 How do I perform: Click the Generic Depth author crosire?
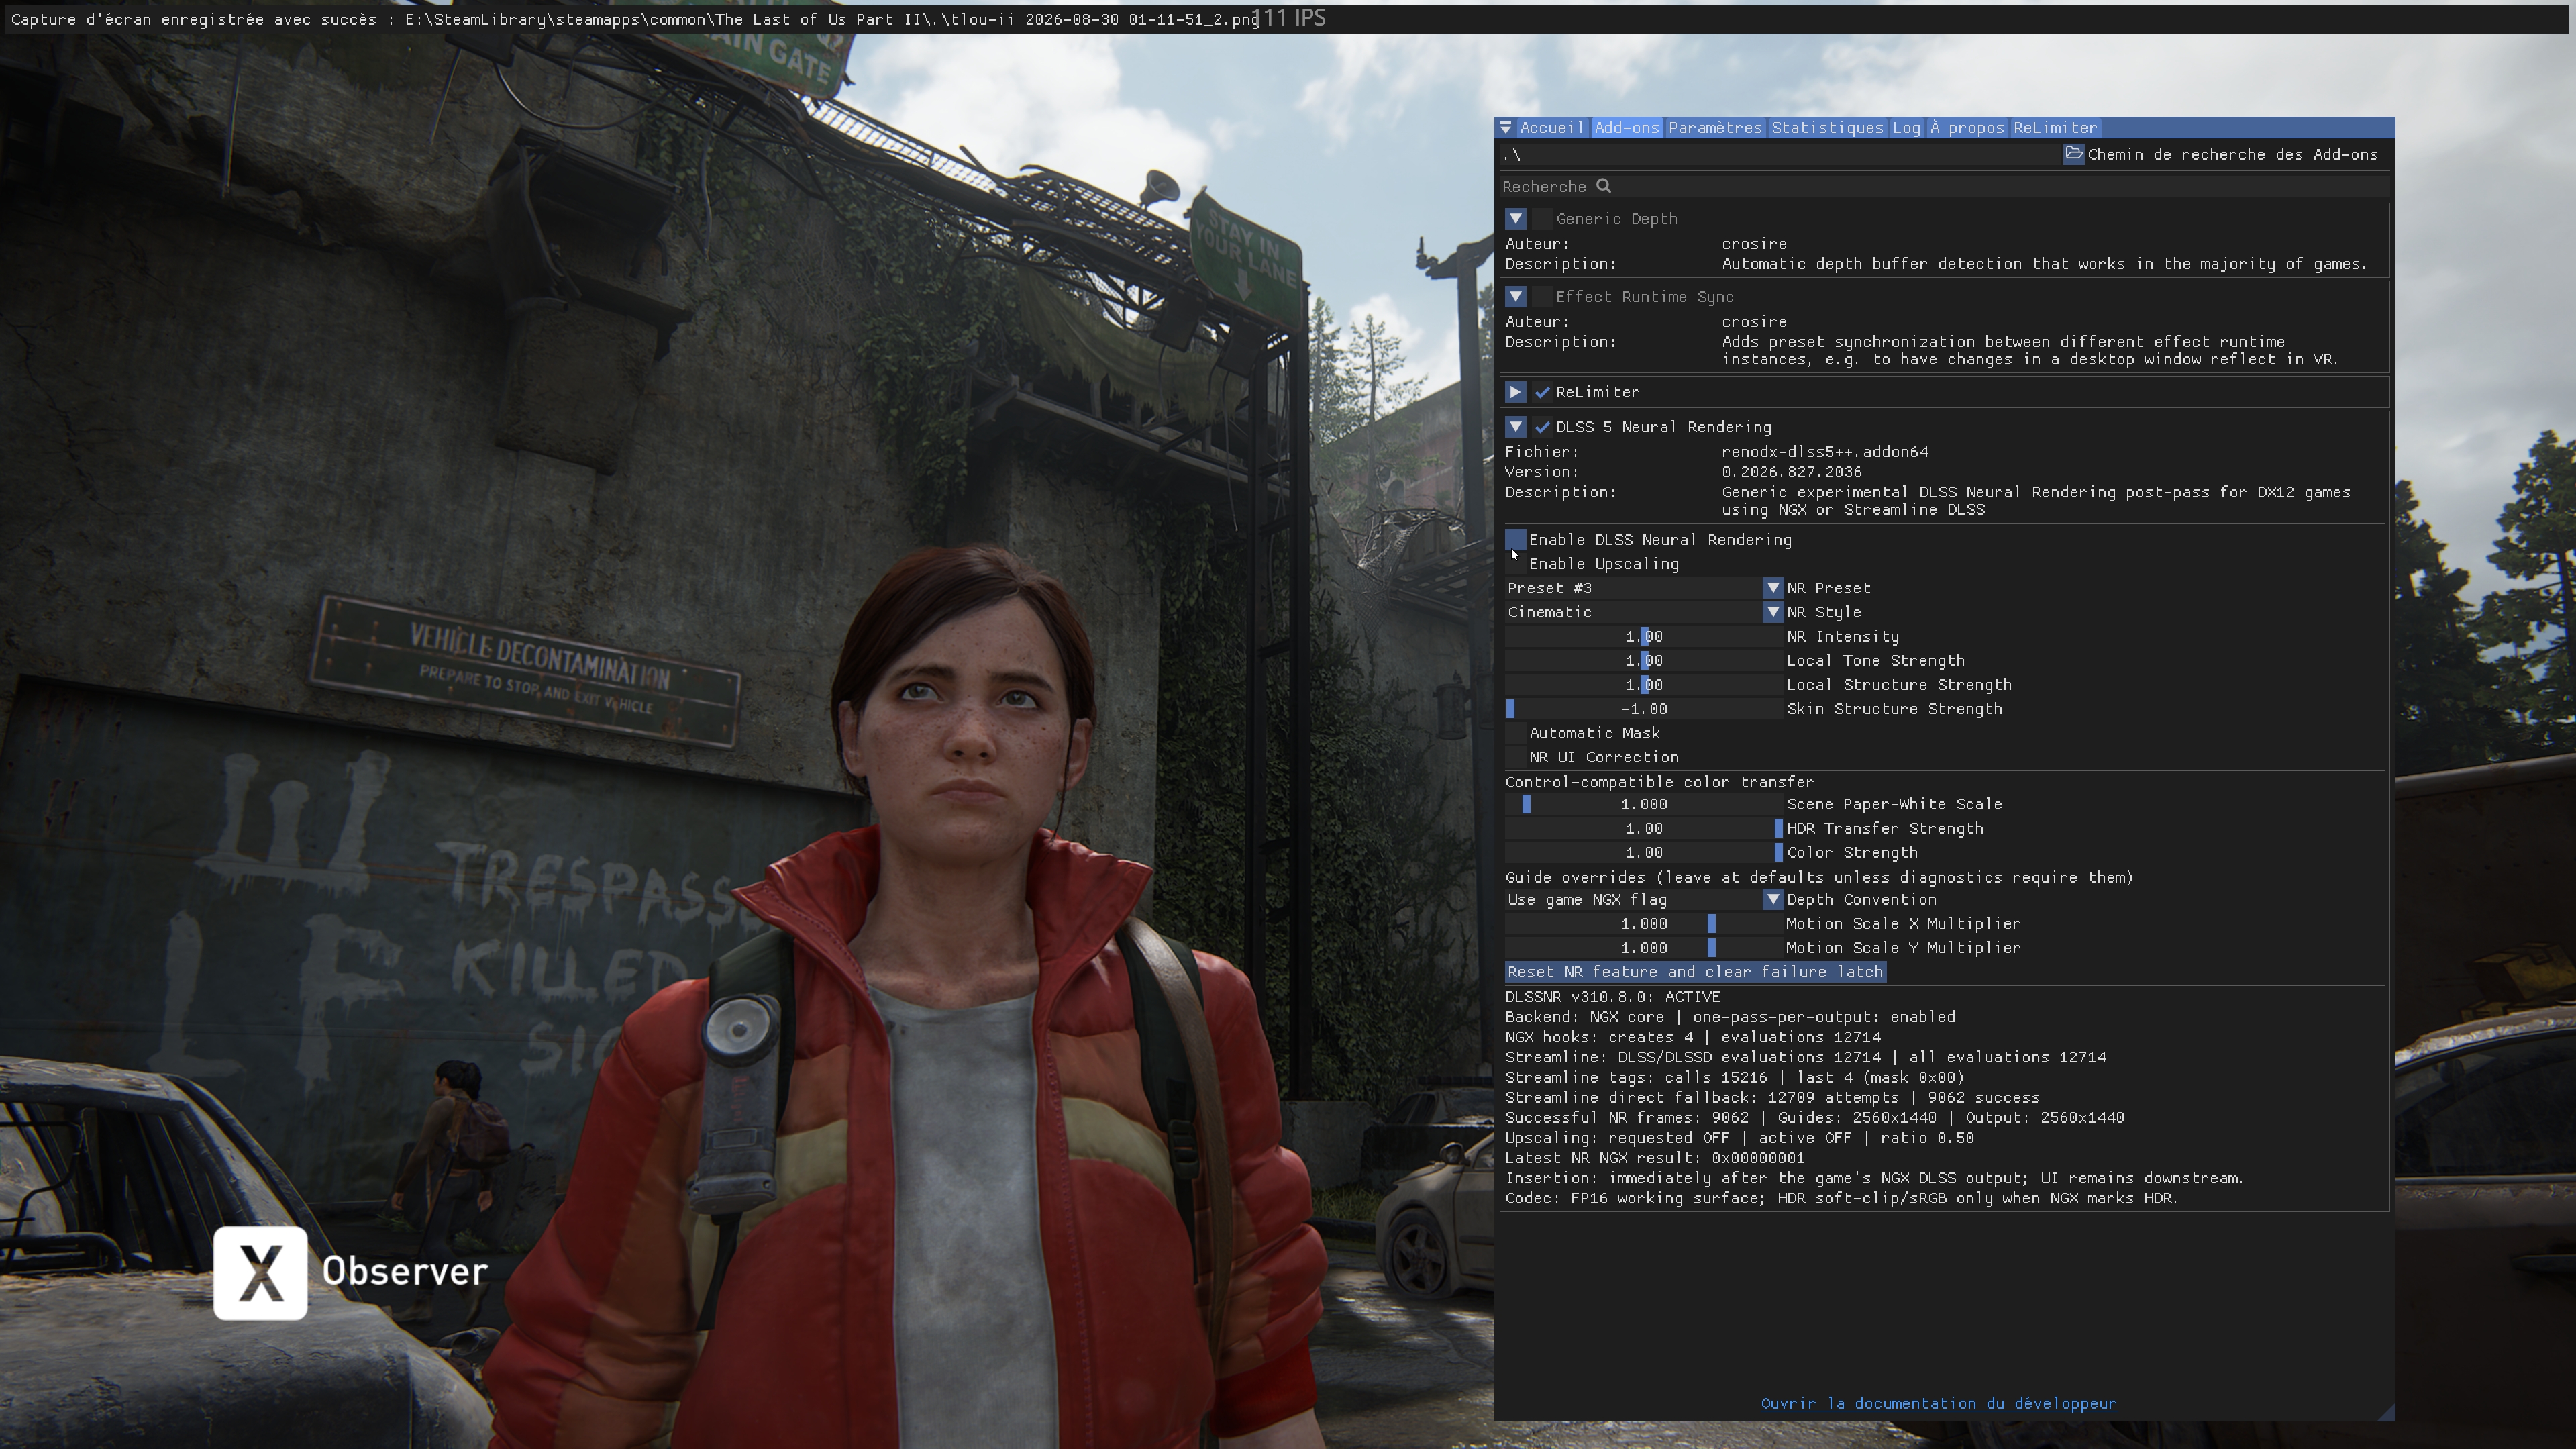[x=1754, y=244]
